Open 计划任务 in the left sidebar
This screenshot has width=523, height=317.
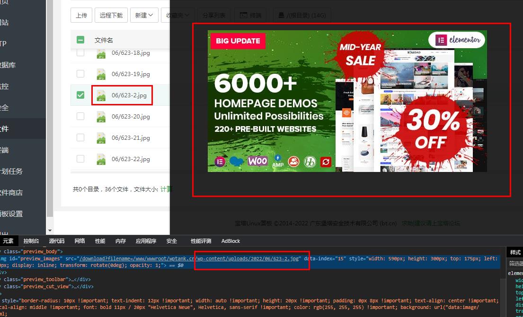(x=11, y=171)
